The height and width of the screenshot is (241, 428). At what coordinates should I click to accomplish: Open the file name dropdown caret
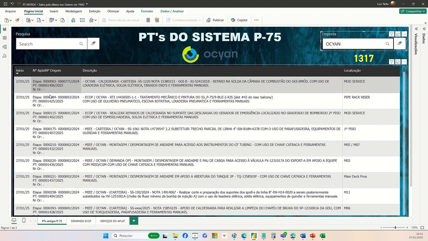point(87,4)
